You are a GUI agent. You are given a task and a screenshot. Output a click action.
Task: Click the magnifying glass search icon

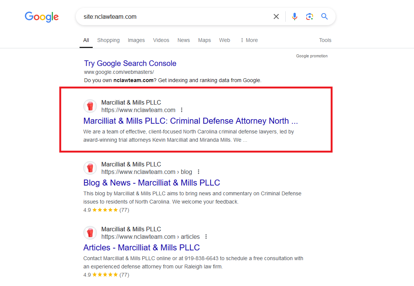click(324, 16)
